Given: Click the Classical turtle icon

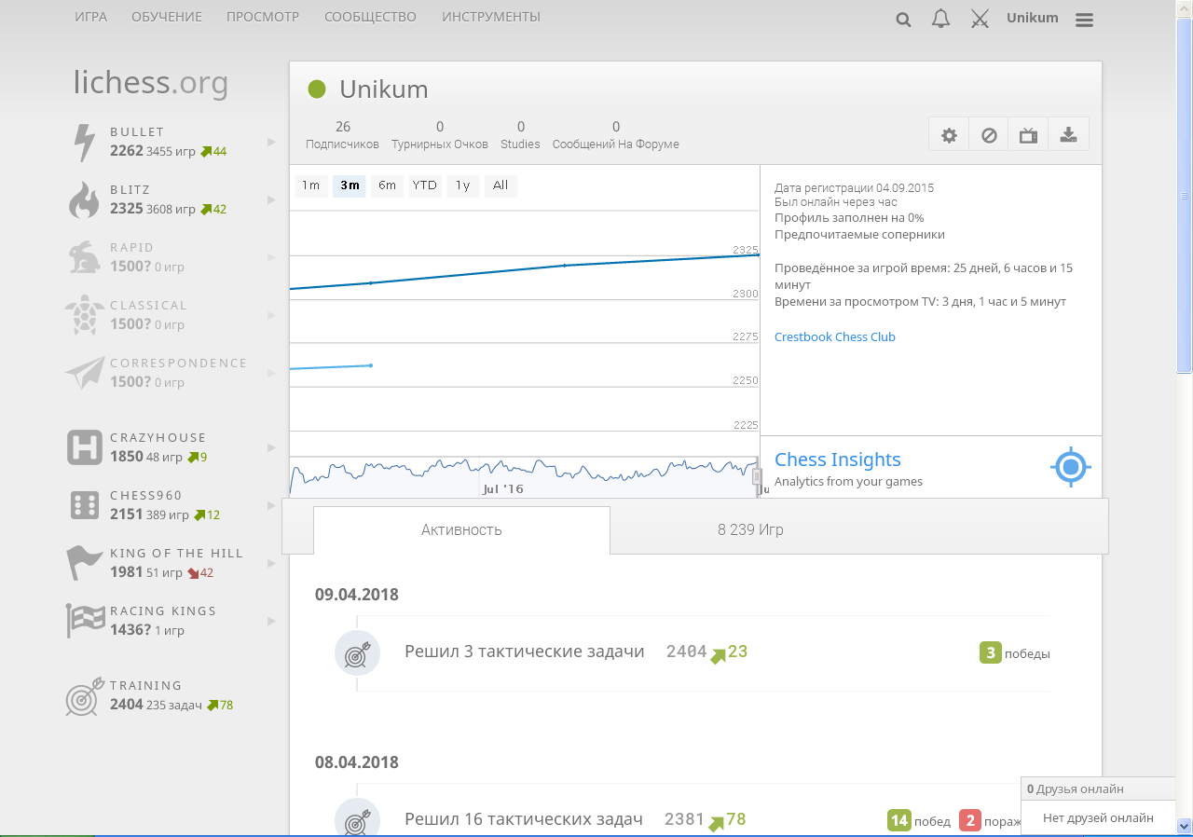Looking at the screenshot, I should tap(84, 315).
